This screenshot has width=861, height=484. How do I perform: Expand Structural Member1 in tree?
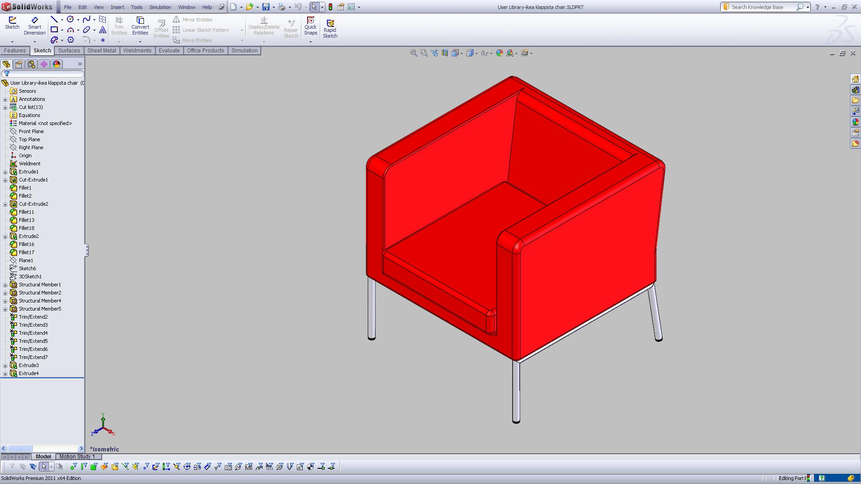click(5, 285)
